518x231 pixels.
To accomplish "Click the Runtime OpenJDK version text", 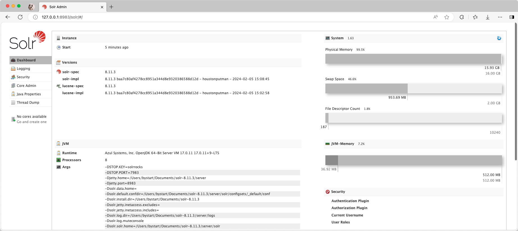I will [x=162, y=153].
